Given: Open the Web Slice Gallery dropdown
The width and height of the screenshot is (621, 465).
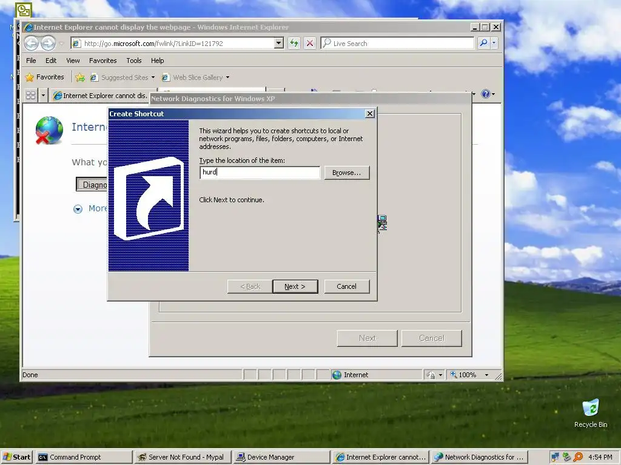Looking at the screenshot, I should tap(228, 77).
